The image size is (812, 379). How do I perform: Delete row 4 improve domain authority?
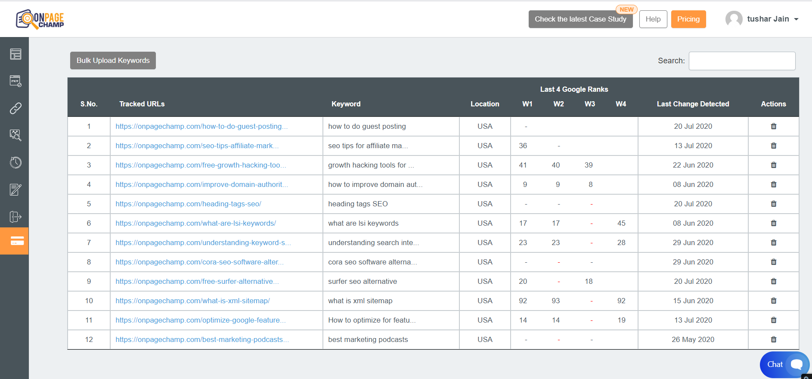point(774,184)
